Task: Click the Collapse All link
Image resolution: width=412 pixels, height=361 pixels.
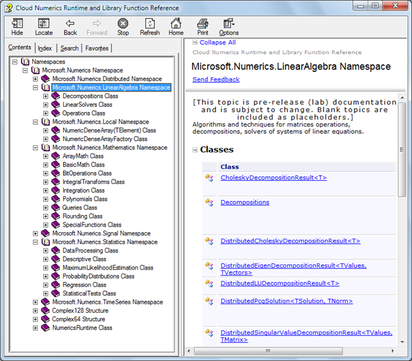Action: point(218,42)
